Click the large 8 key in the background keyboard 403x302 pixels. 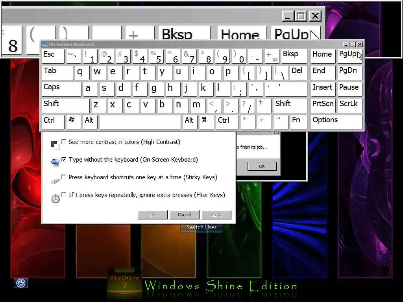coord(12,41)
